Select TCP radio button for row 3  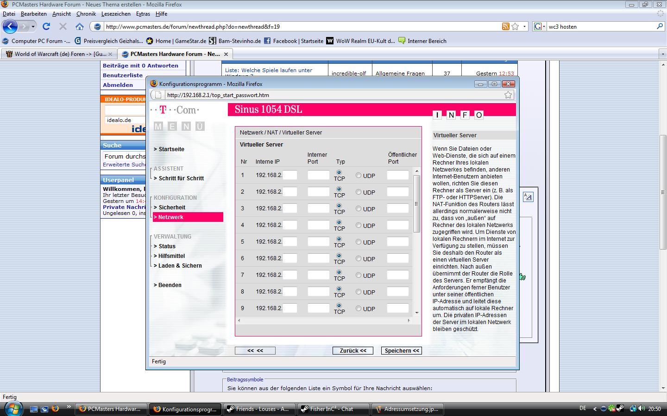point(339,206)
